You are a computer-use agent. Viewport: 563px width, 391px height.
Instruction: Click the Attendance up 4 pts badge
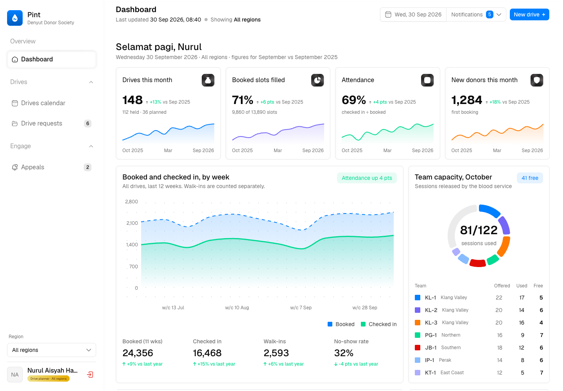point(367,178)
